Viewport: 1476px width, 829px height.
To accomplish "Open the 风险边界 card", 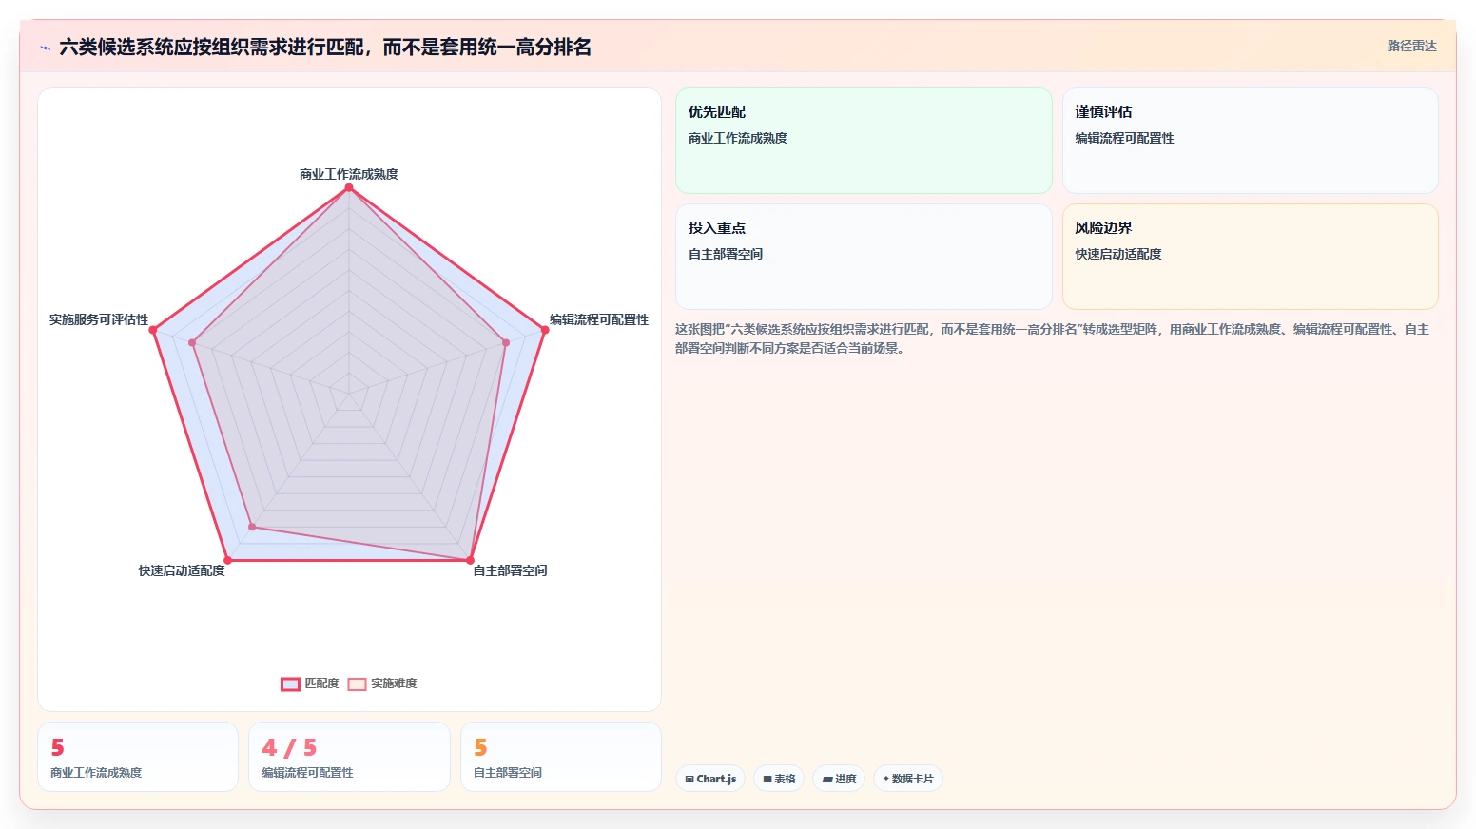I will (x=1250, y=257).
